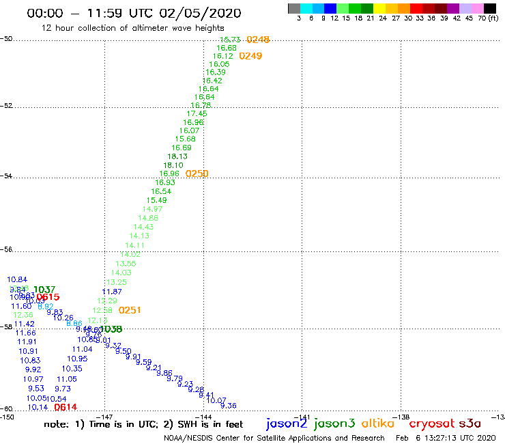Click the 9.92 wave height value
This screenshot has height=444, width=505.
(x=33, y=370)
